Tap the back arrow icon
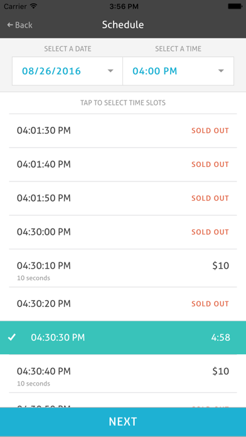Image resolution: width=246 pixels, height=437 pixels. pyautogui.click(x=10, y=25)
